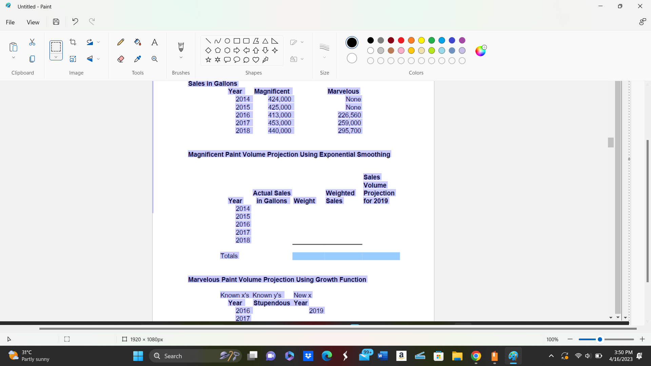Screen dimensions: 651x366
Task: Select the Text tool
Action: pyautogui.click(x=155, y=42)
